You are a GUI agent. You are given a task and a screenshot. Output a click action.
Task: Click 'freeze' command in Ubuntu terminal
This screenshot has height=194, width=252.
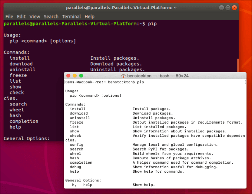[x=18, y=75]
